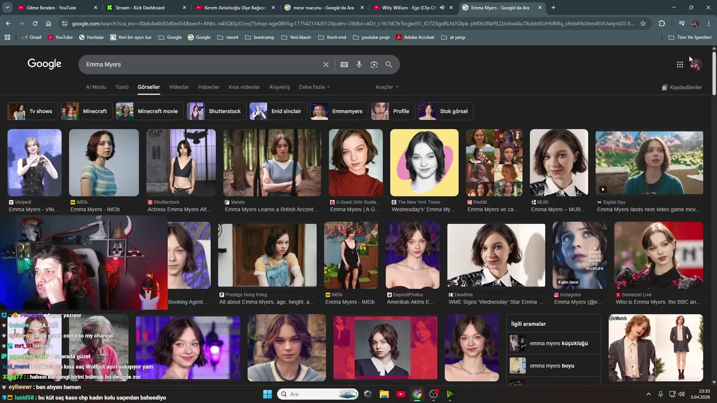Switch to the Haberler tab
This screenshot has height=403, width=717.
click(x=209, y=87)
